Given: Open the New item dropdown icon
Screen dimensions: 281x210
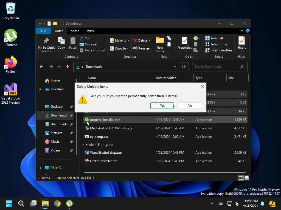Looking at the screenshot, I should (170, 38).
